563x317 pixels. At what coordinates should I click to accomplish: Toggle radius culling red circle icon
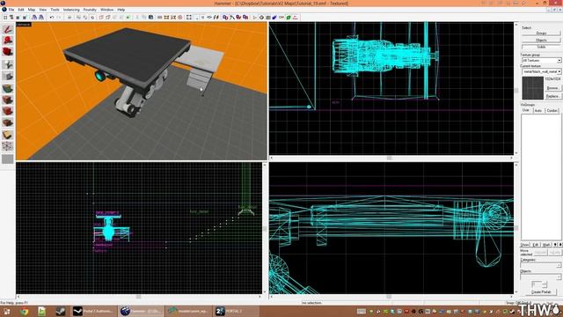(180, 18)
